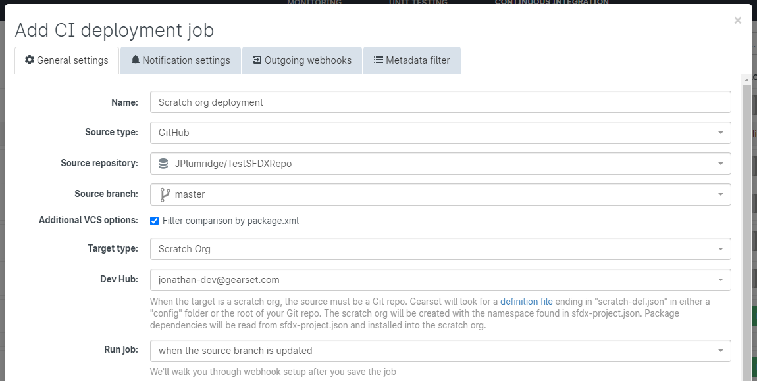Open the Source type dropdown showing GitHub

click(721, 133)
